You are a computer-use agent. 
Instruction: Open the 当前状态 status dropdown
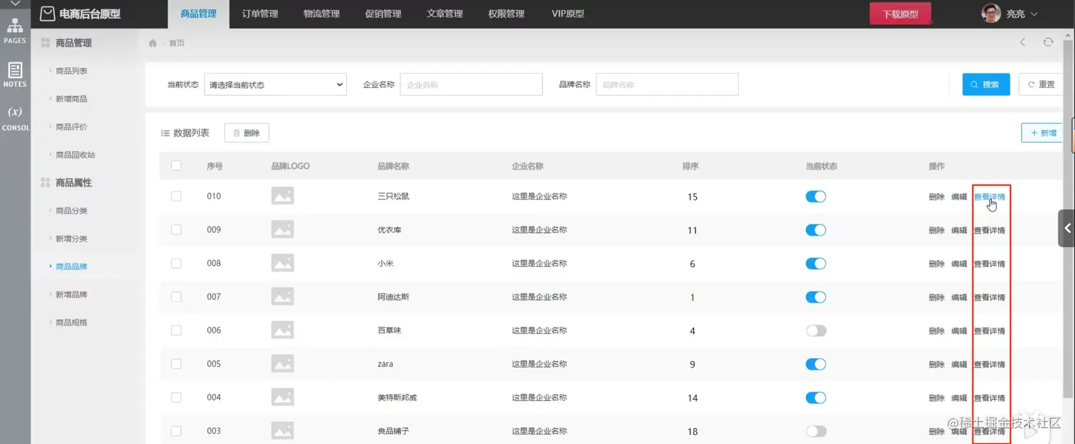[x=275, y=84]
